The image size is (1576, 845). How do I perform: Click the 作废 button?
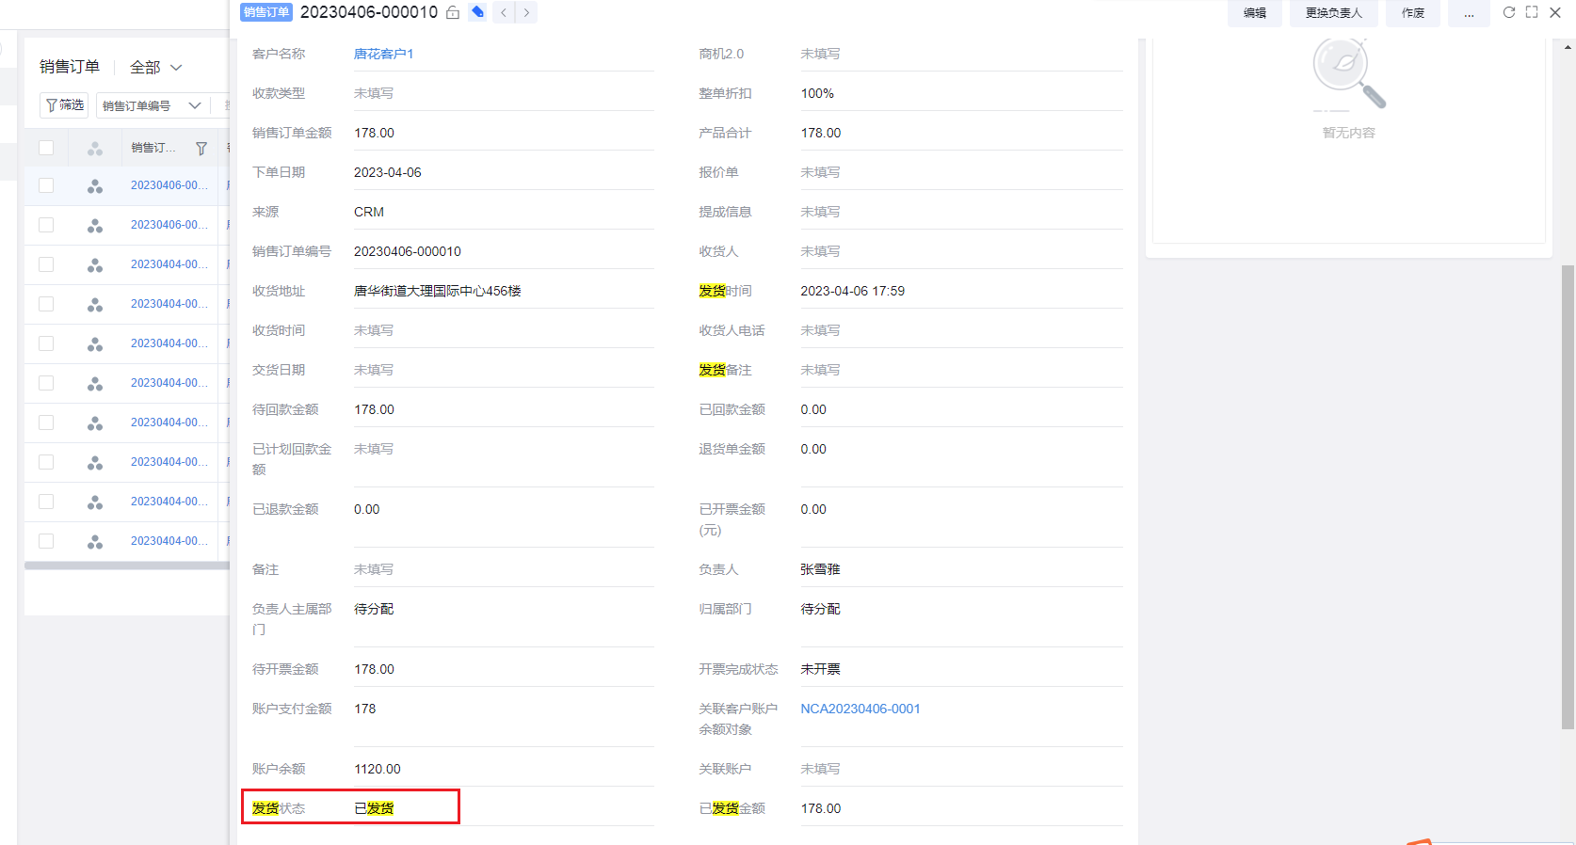pyautogui.click(x=1413, y=13)
